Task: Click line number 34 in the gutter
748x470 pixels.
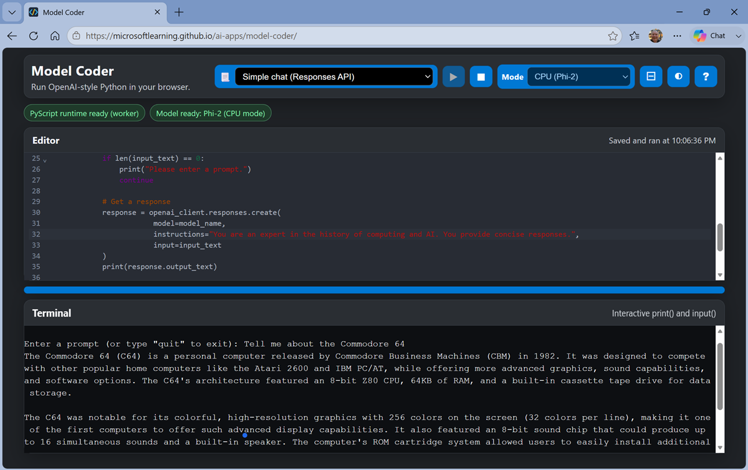Action: pos(36,256)
